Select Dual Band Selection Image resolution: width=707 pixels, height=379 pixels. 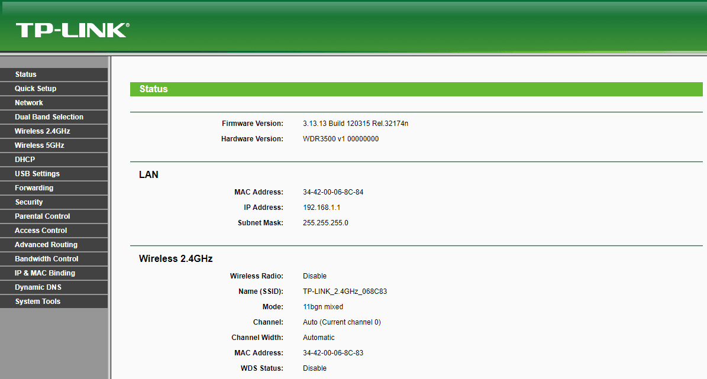(47, 116)
